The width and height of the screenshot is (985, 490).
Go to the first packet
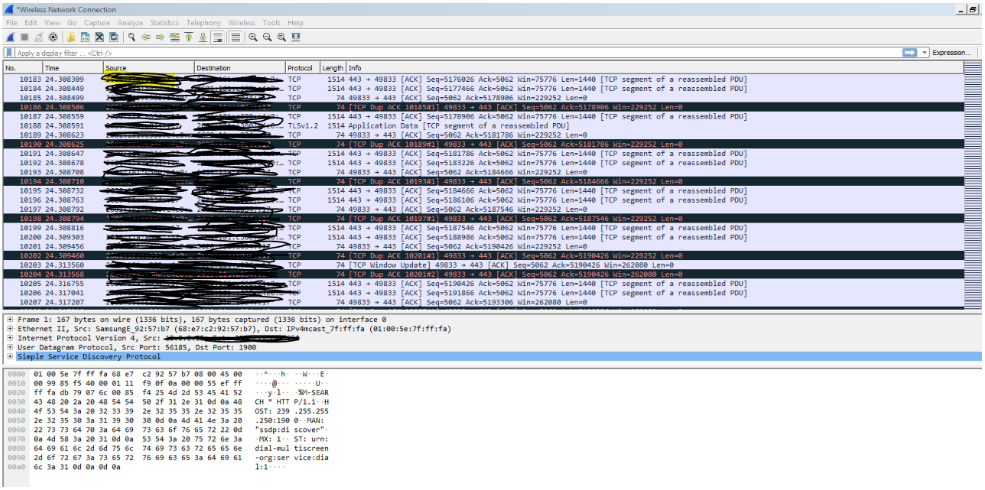point(188,37)
